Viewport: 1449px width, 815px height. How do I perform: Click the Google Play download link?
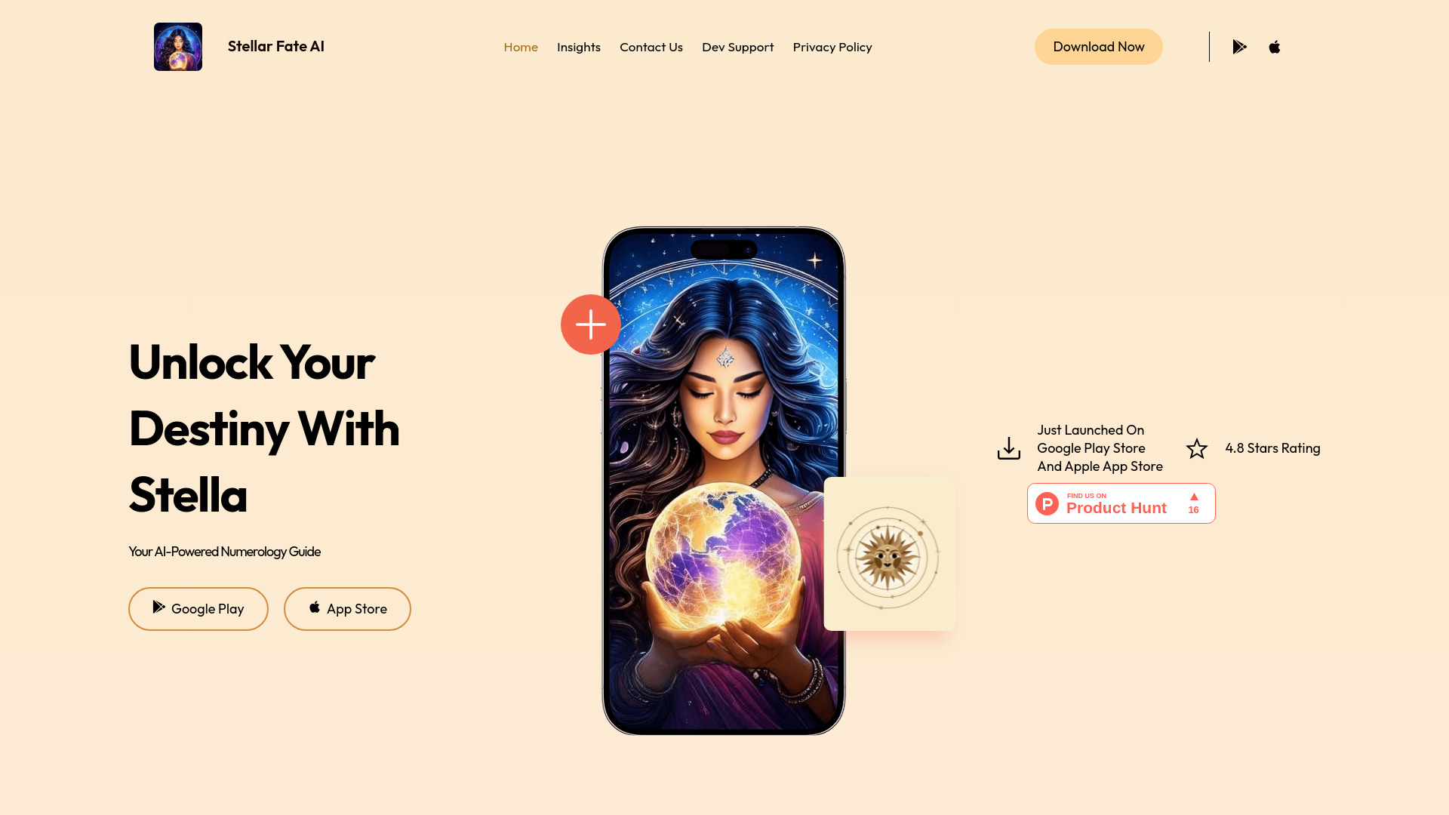[198, 608]
